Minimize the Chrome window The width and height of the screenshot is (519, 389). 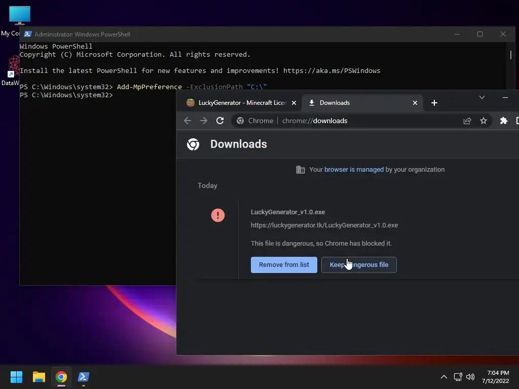(505, 97)
